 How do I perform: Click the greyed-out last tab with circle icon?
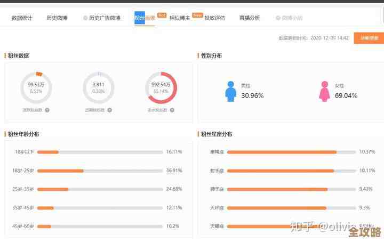289,18
